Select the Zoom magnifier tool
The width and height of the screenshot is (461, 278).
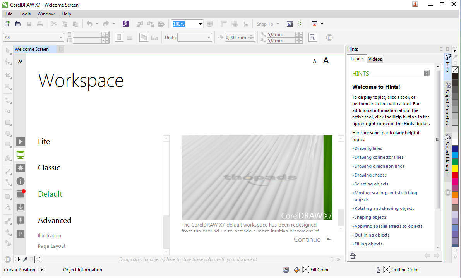point(8,87)
